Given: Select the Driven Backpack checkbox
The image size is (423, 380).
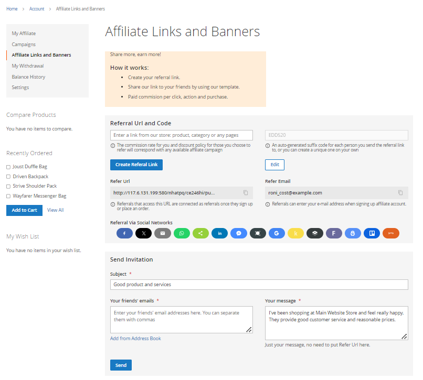Looking at the screenshot, I should [8, 177].
